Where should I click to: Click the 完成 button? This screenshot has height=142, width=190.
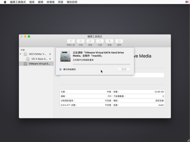pos(124,69)
